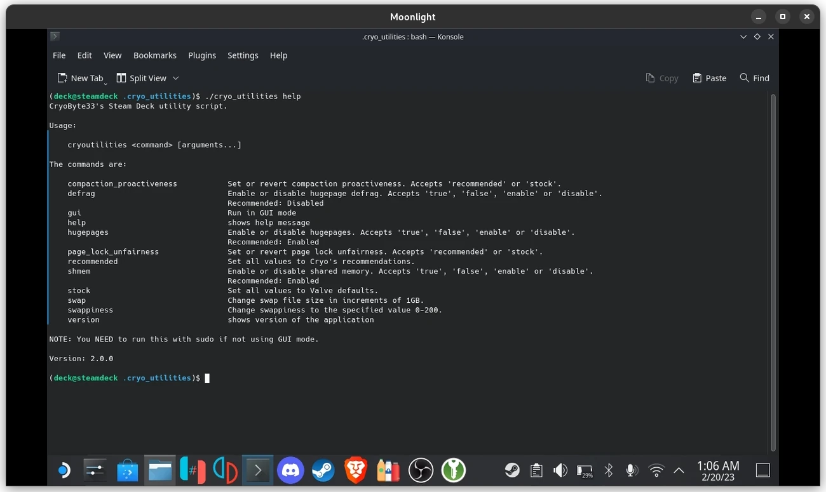Click the './cryo_utilities help' command text
The height and width of the screenshot is (492, 826).
253,96
